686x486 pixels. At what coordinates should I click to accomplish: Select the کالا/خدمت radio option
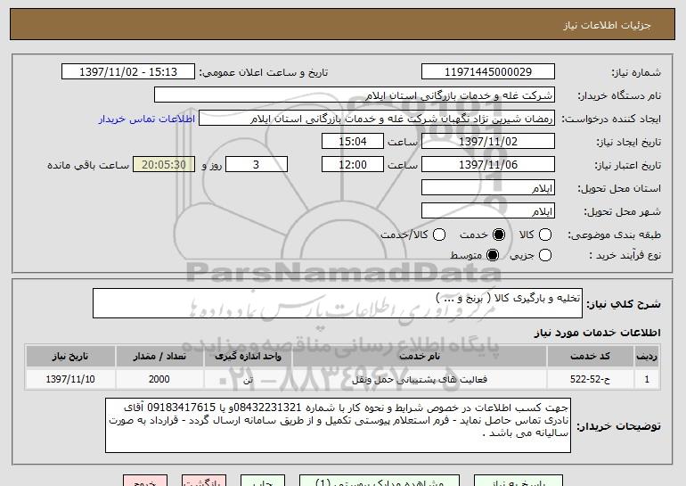tap(439, 235)
